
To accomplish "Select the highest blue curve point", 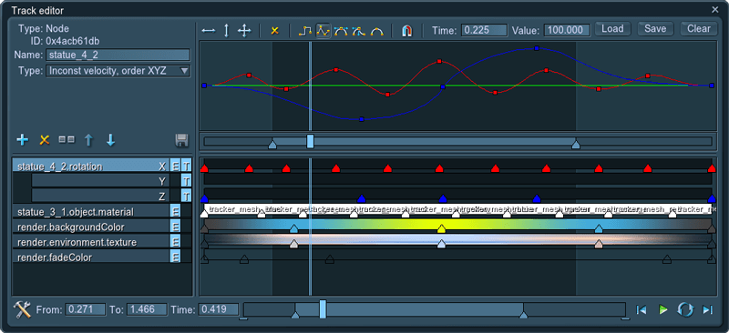I will (x=537, y=48).
